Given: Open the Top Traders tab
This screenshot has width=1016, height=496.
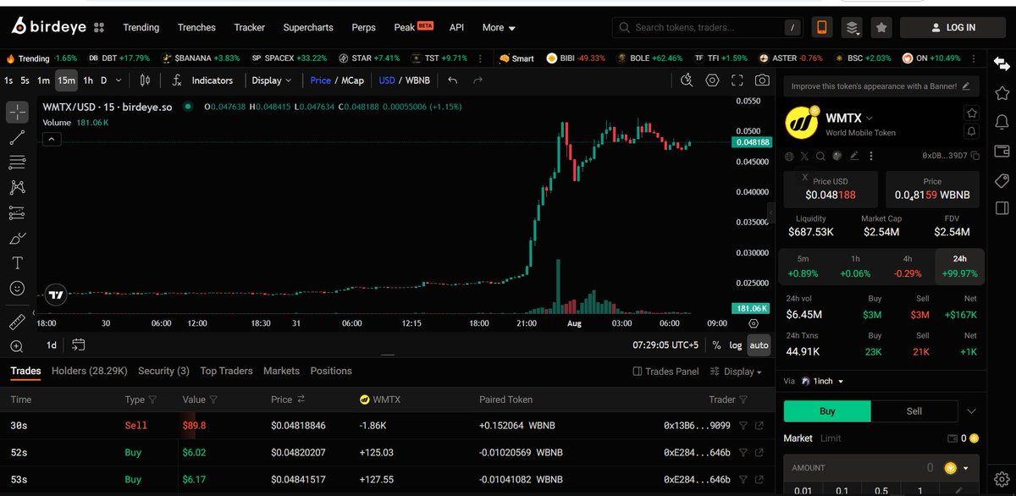Looking at the screenshot, I should (x=226, y=371).
